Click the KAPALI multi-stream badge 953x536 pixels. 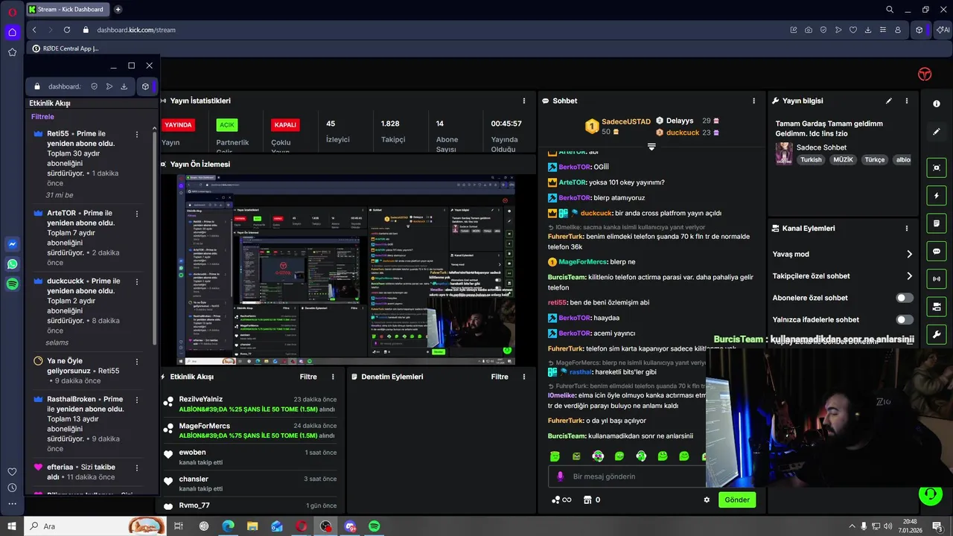[x=286, y=125]
